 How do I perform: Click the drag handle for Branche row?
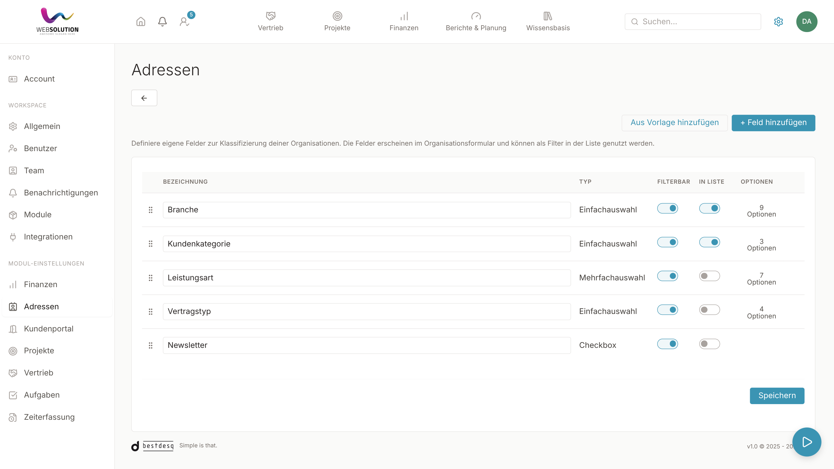point(151,210)
